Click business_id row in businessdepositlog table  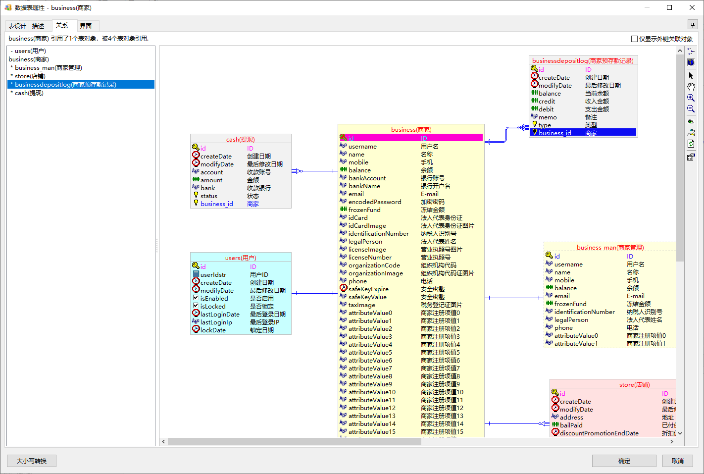coord(583,132)
